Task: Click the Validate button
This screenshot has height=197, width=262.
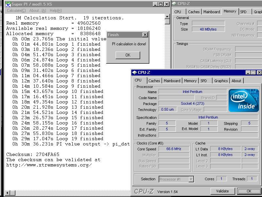Action: (x=222, y=191)
